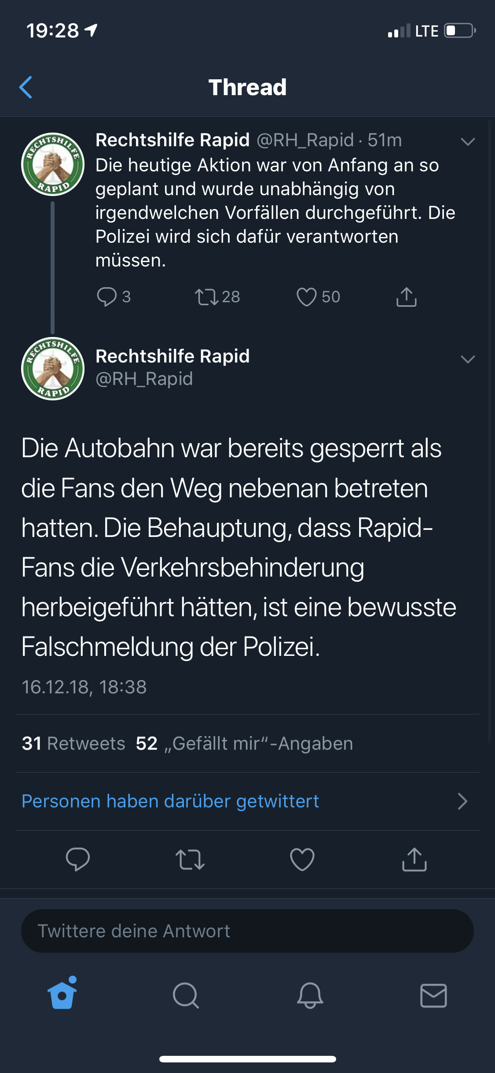Retweet the first tweet showing 28 retweets
This screenshot has height=1073, width=495.
(217, 296)
